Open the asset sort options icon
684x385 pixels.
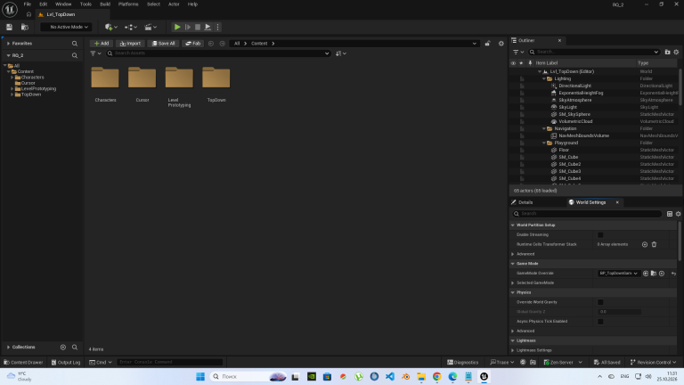(x=341, y=53)
